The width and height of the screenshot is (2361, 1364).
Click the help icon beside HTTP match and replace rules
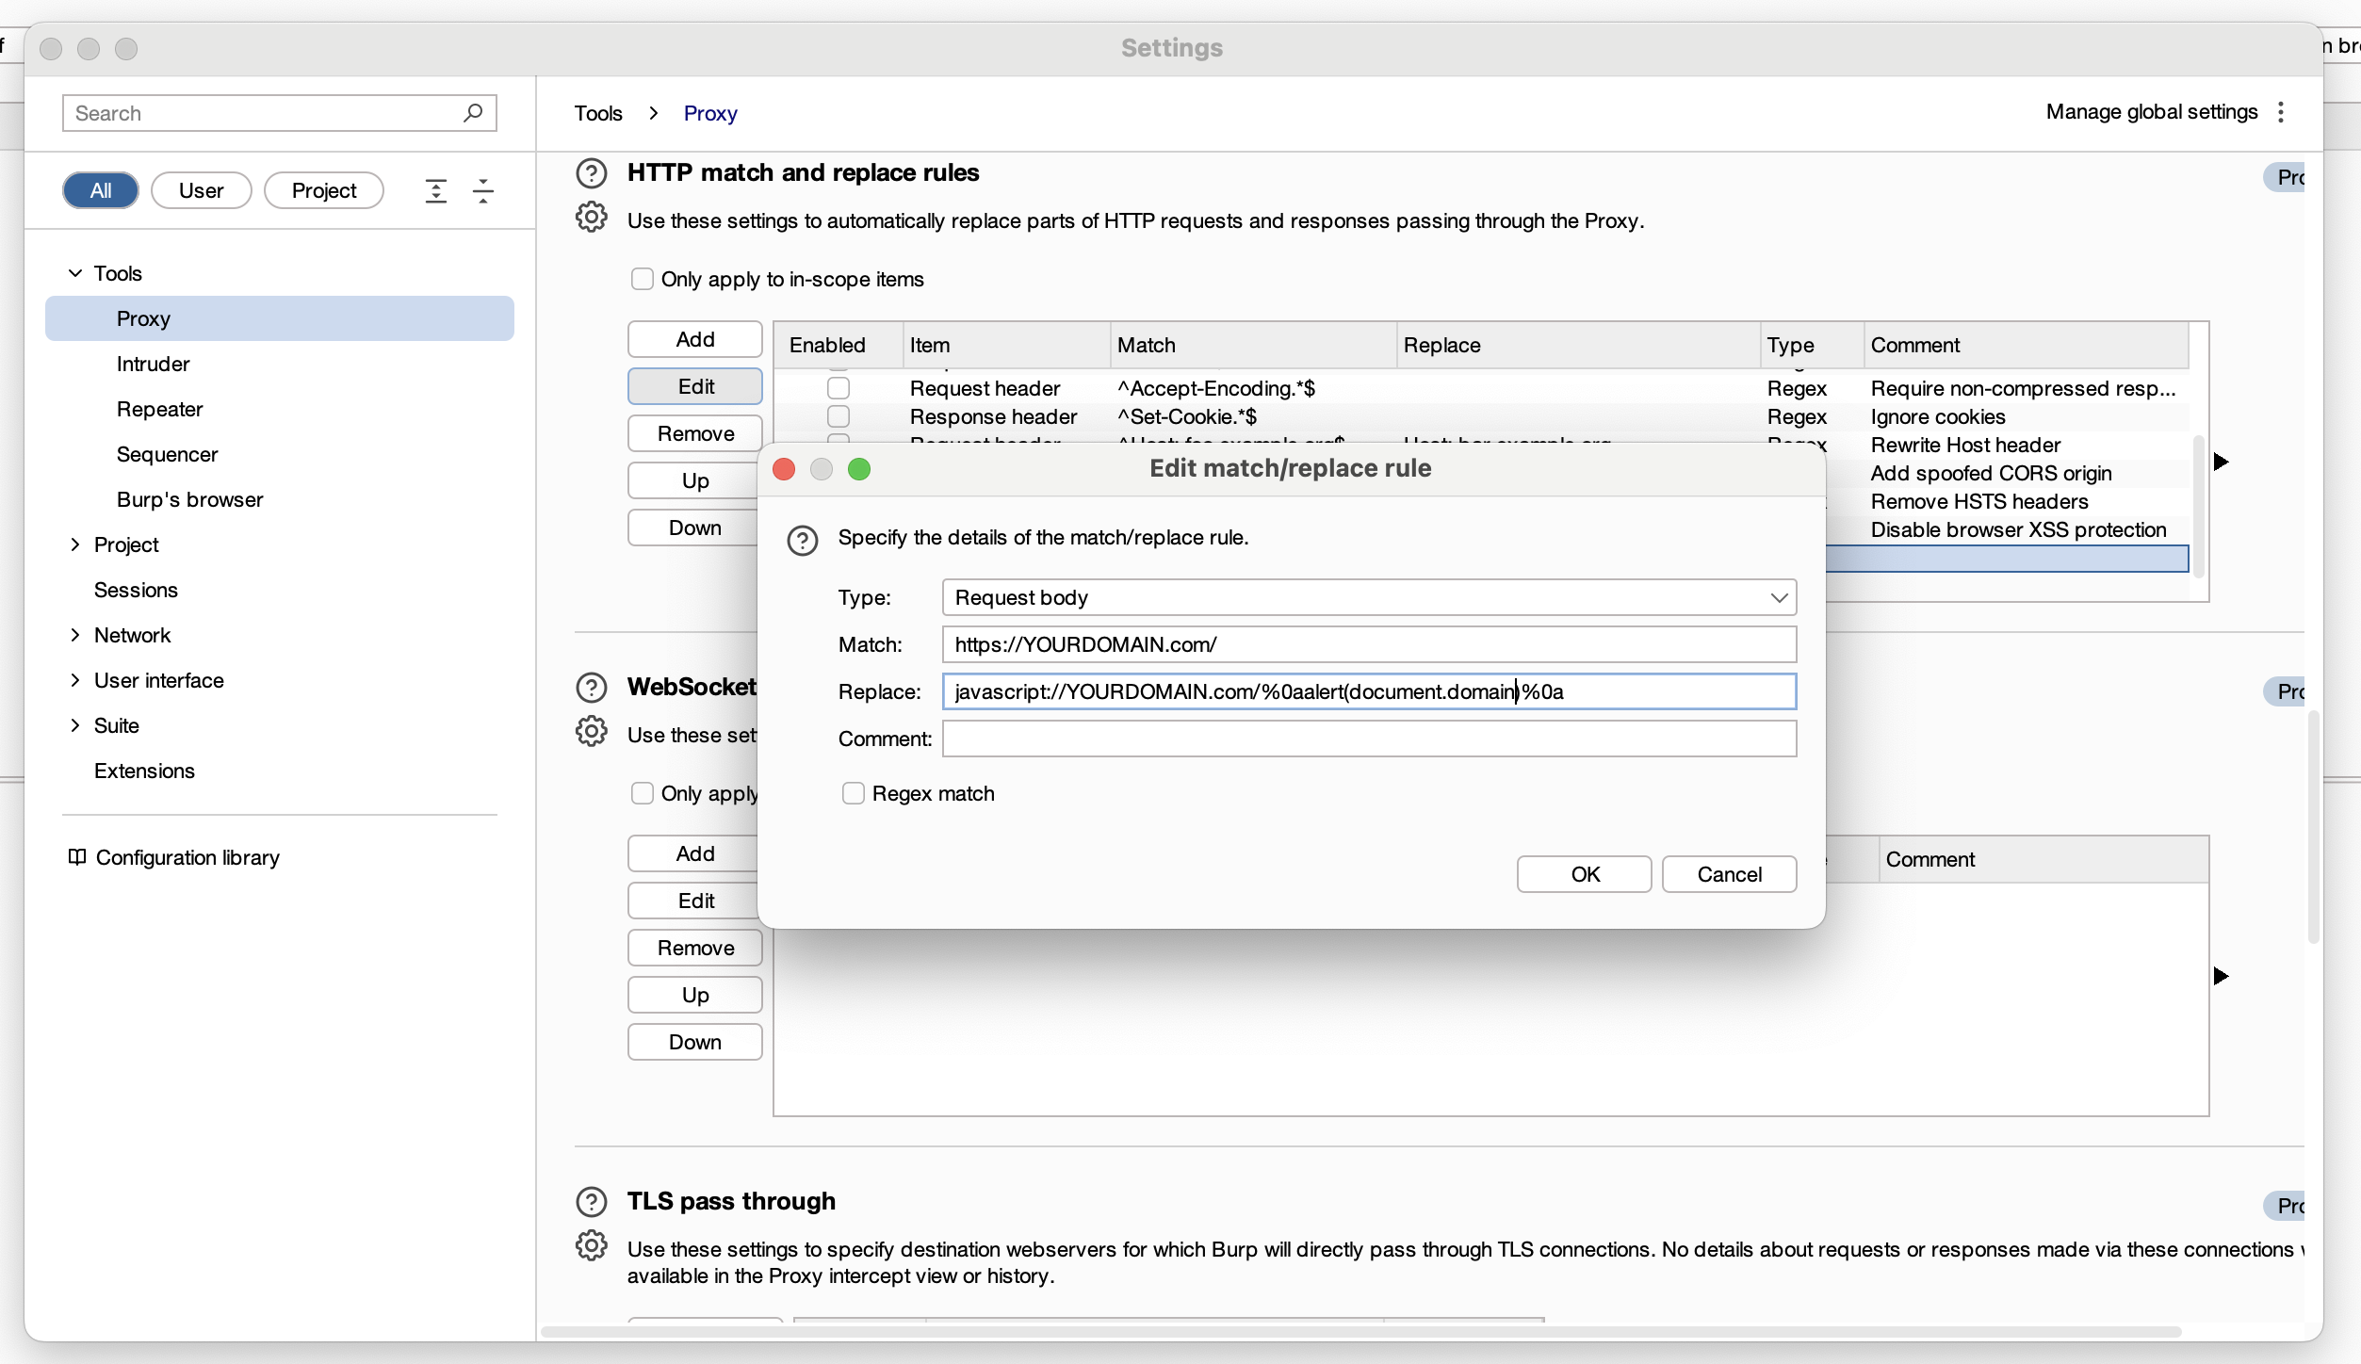click(591, 173)
